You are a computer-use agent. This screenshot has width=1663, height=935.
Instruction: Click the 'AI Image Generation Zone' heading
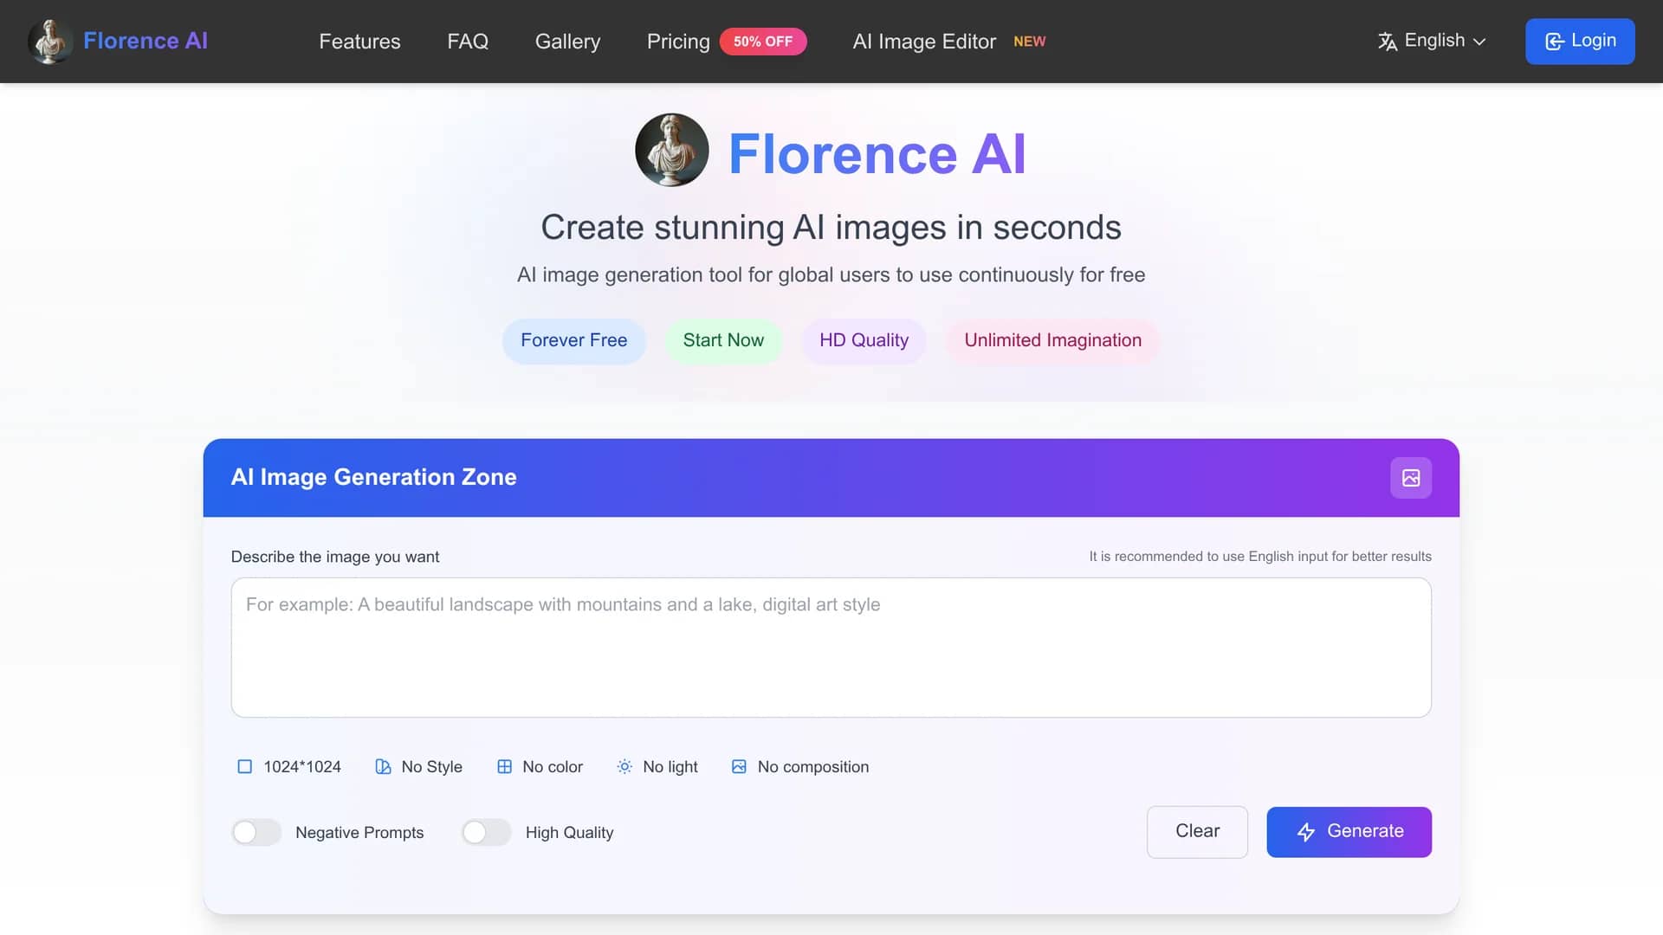(x=373, y=477)
